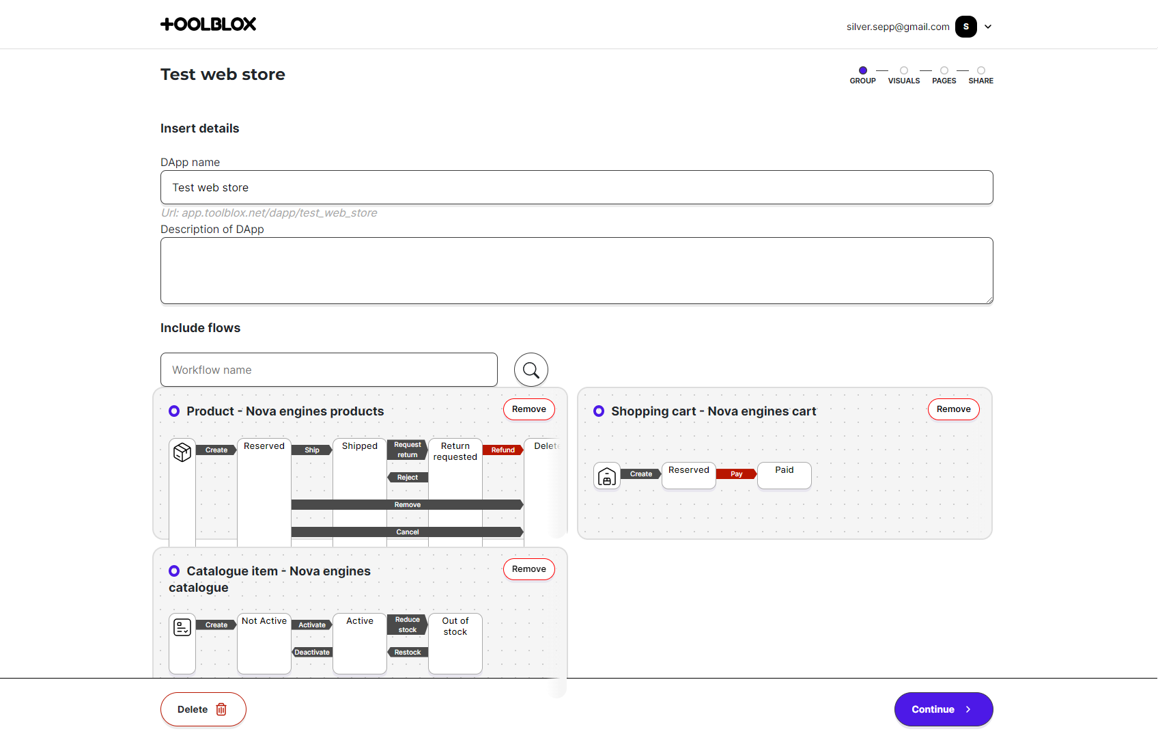Select Product - Nova engines products radio

[x=174, y=411]
